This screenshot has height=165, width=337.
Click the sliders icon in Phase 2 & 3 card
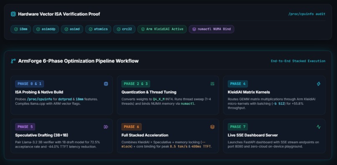(212, 84)
